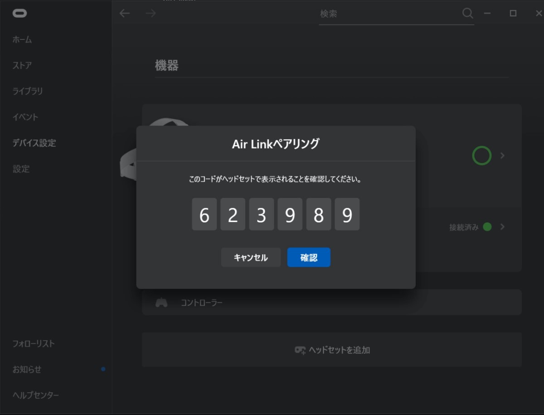Go forward with the right arrow
The height and width of the screenshot is (415, 544).
(x=151, y=13)
